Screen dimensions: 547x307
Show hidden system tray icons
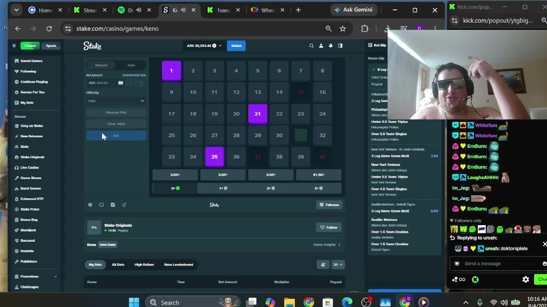pyautogui.click(x=466, y=302)
